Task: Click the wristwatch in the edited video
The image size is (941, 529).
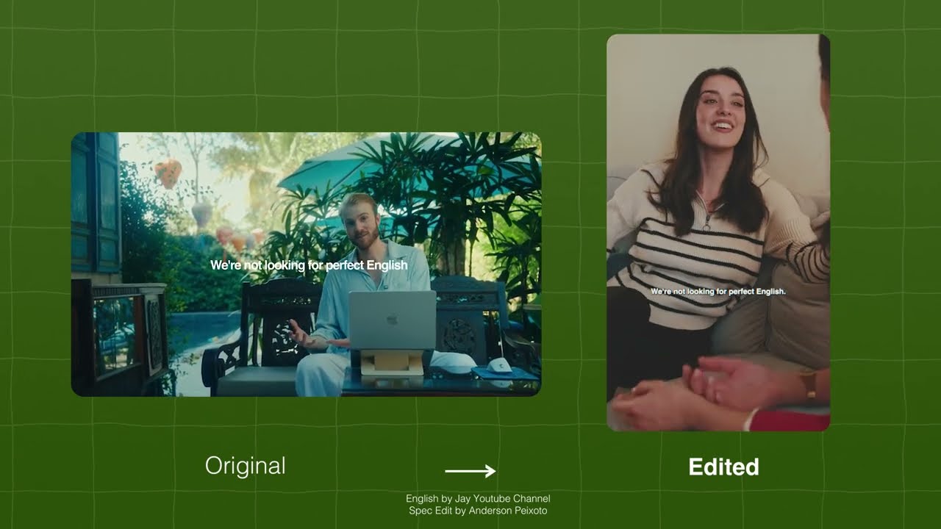Action: click(x=809, y=385)
